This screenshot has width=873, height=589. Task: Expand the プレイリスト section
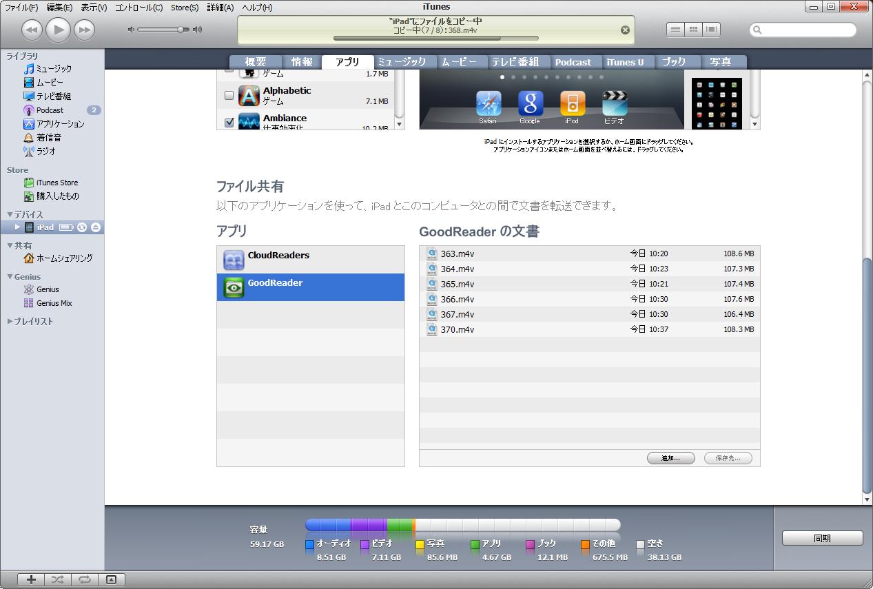coord(10,322)
